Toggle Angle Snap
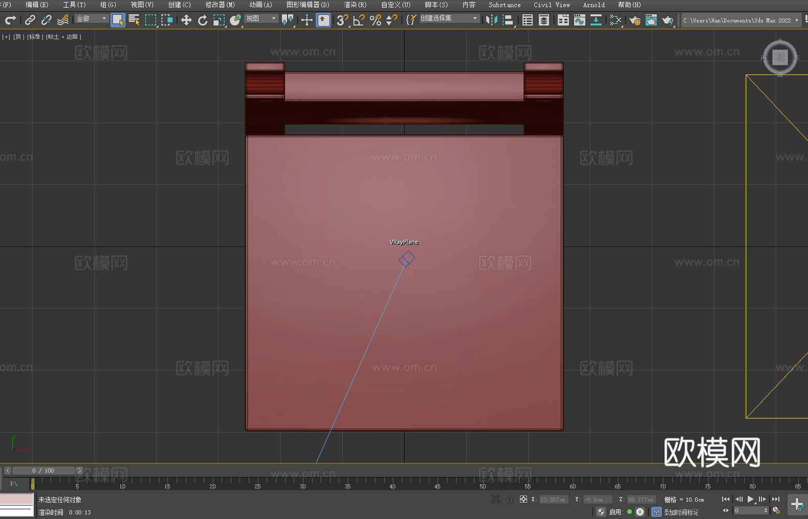The image size is (808, 519). 359,20
